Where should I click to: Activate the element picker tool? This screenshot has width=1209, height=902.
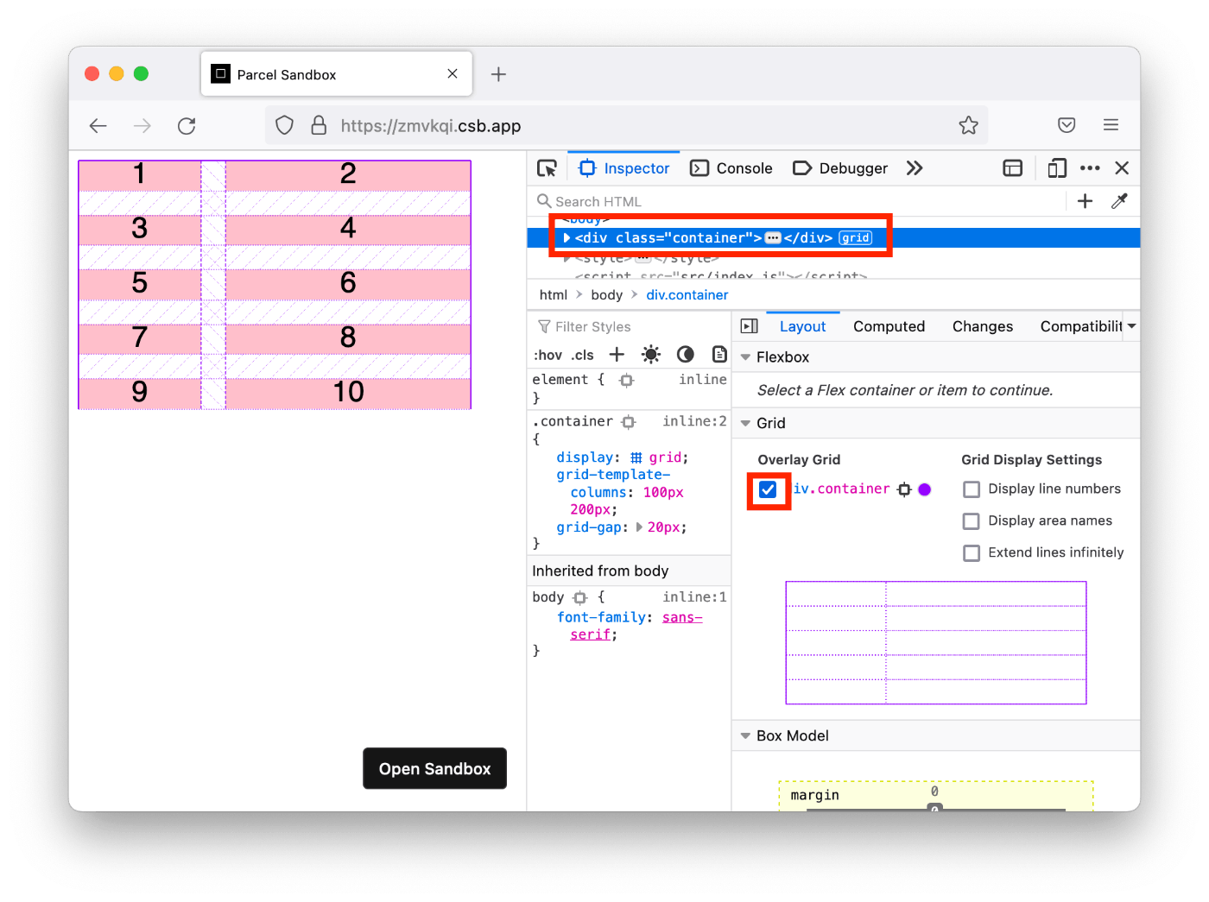547,168
